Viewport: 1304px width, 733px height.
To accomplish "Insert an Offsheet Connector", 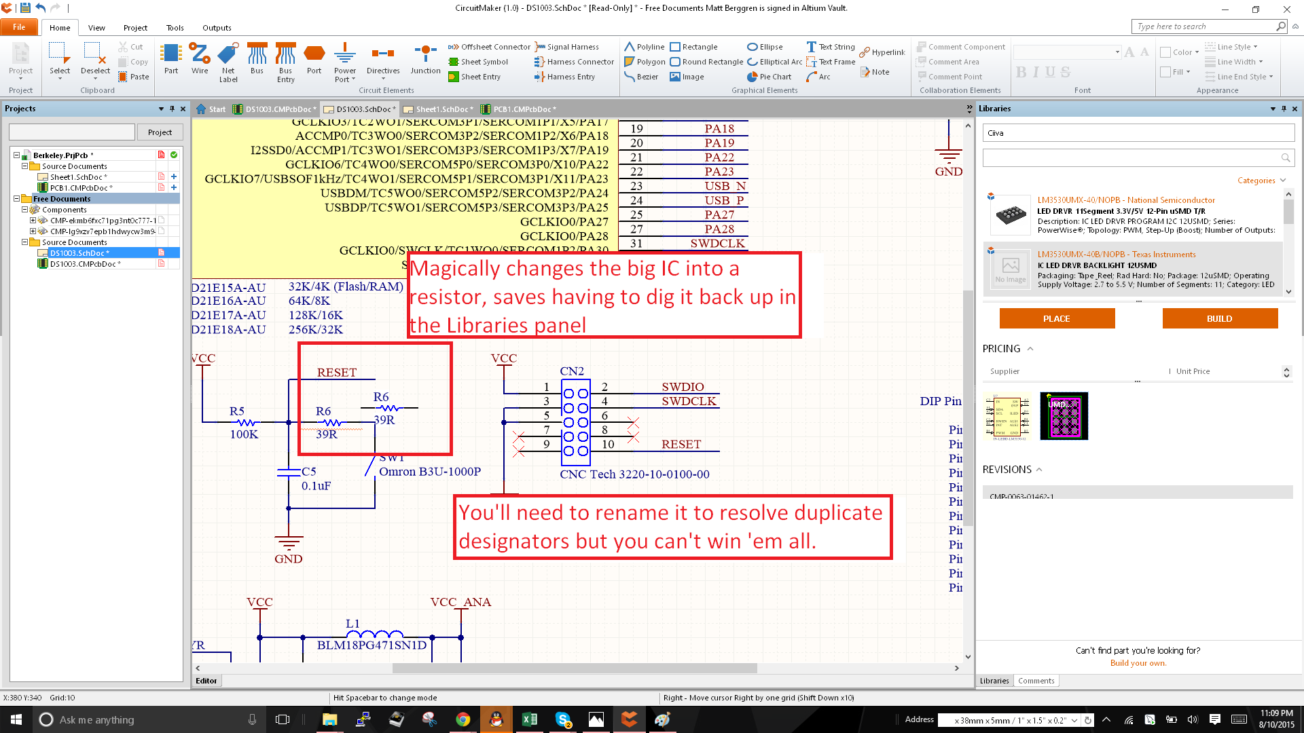I will tap(489, 47).
